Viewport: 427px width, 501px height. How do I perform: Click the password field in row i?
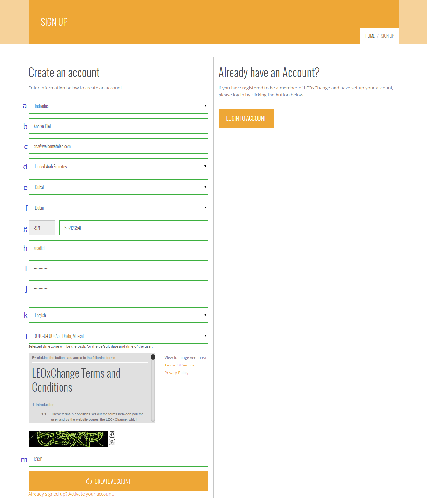tap(118, 268)
